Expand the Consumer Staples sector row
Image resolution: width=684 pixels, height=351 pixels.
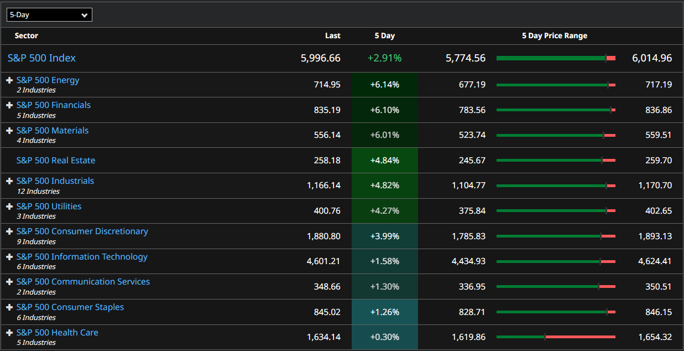pyautogui.click(x=9, y=307)
